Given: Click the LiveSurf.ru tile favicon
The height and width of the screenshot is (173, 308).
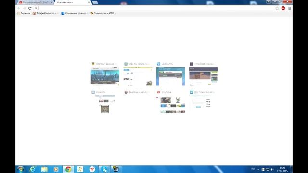Looking at the screenshot, I should tap(158, 64).
